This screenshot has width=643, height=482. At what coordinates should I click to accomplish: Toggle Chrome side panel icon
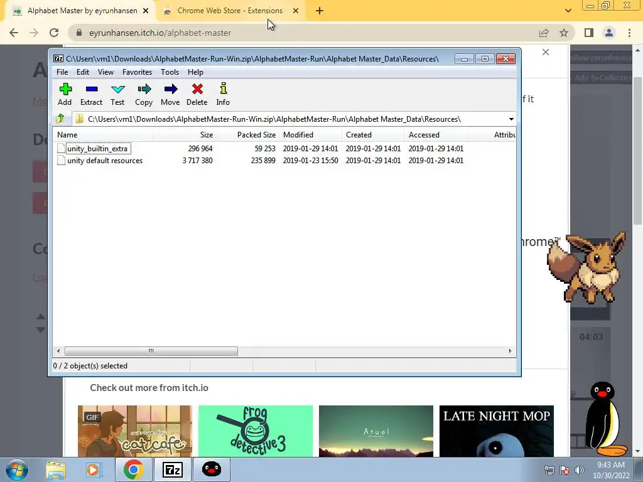click(x=589, y=33)
